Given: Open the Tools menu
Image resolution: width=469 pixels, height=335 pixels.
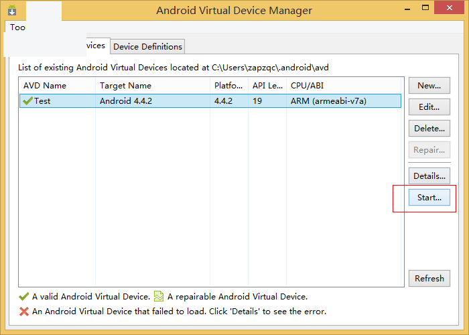Looking at the screenshot, I should click(x=18, y=27).
